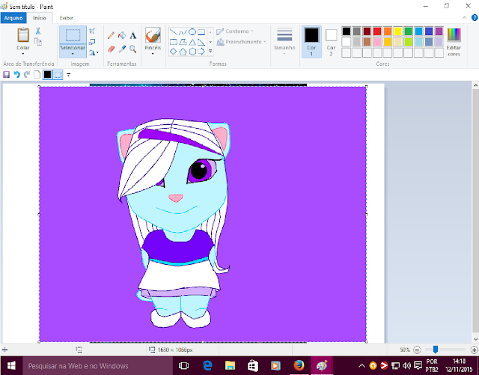Click the New document icon in quick access toolbar
This screenshot has height=375, width=479.
tap(37, 75)
